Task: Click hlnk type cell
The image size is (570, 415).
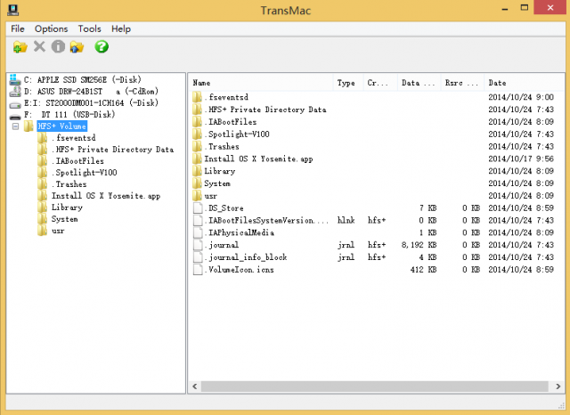Action: tap(346, 220)
